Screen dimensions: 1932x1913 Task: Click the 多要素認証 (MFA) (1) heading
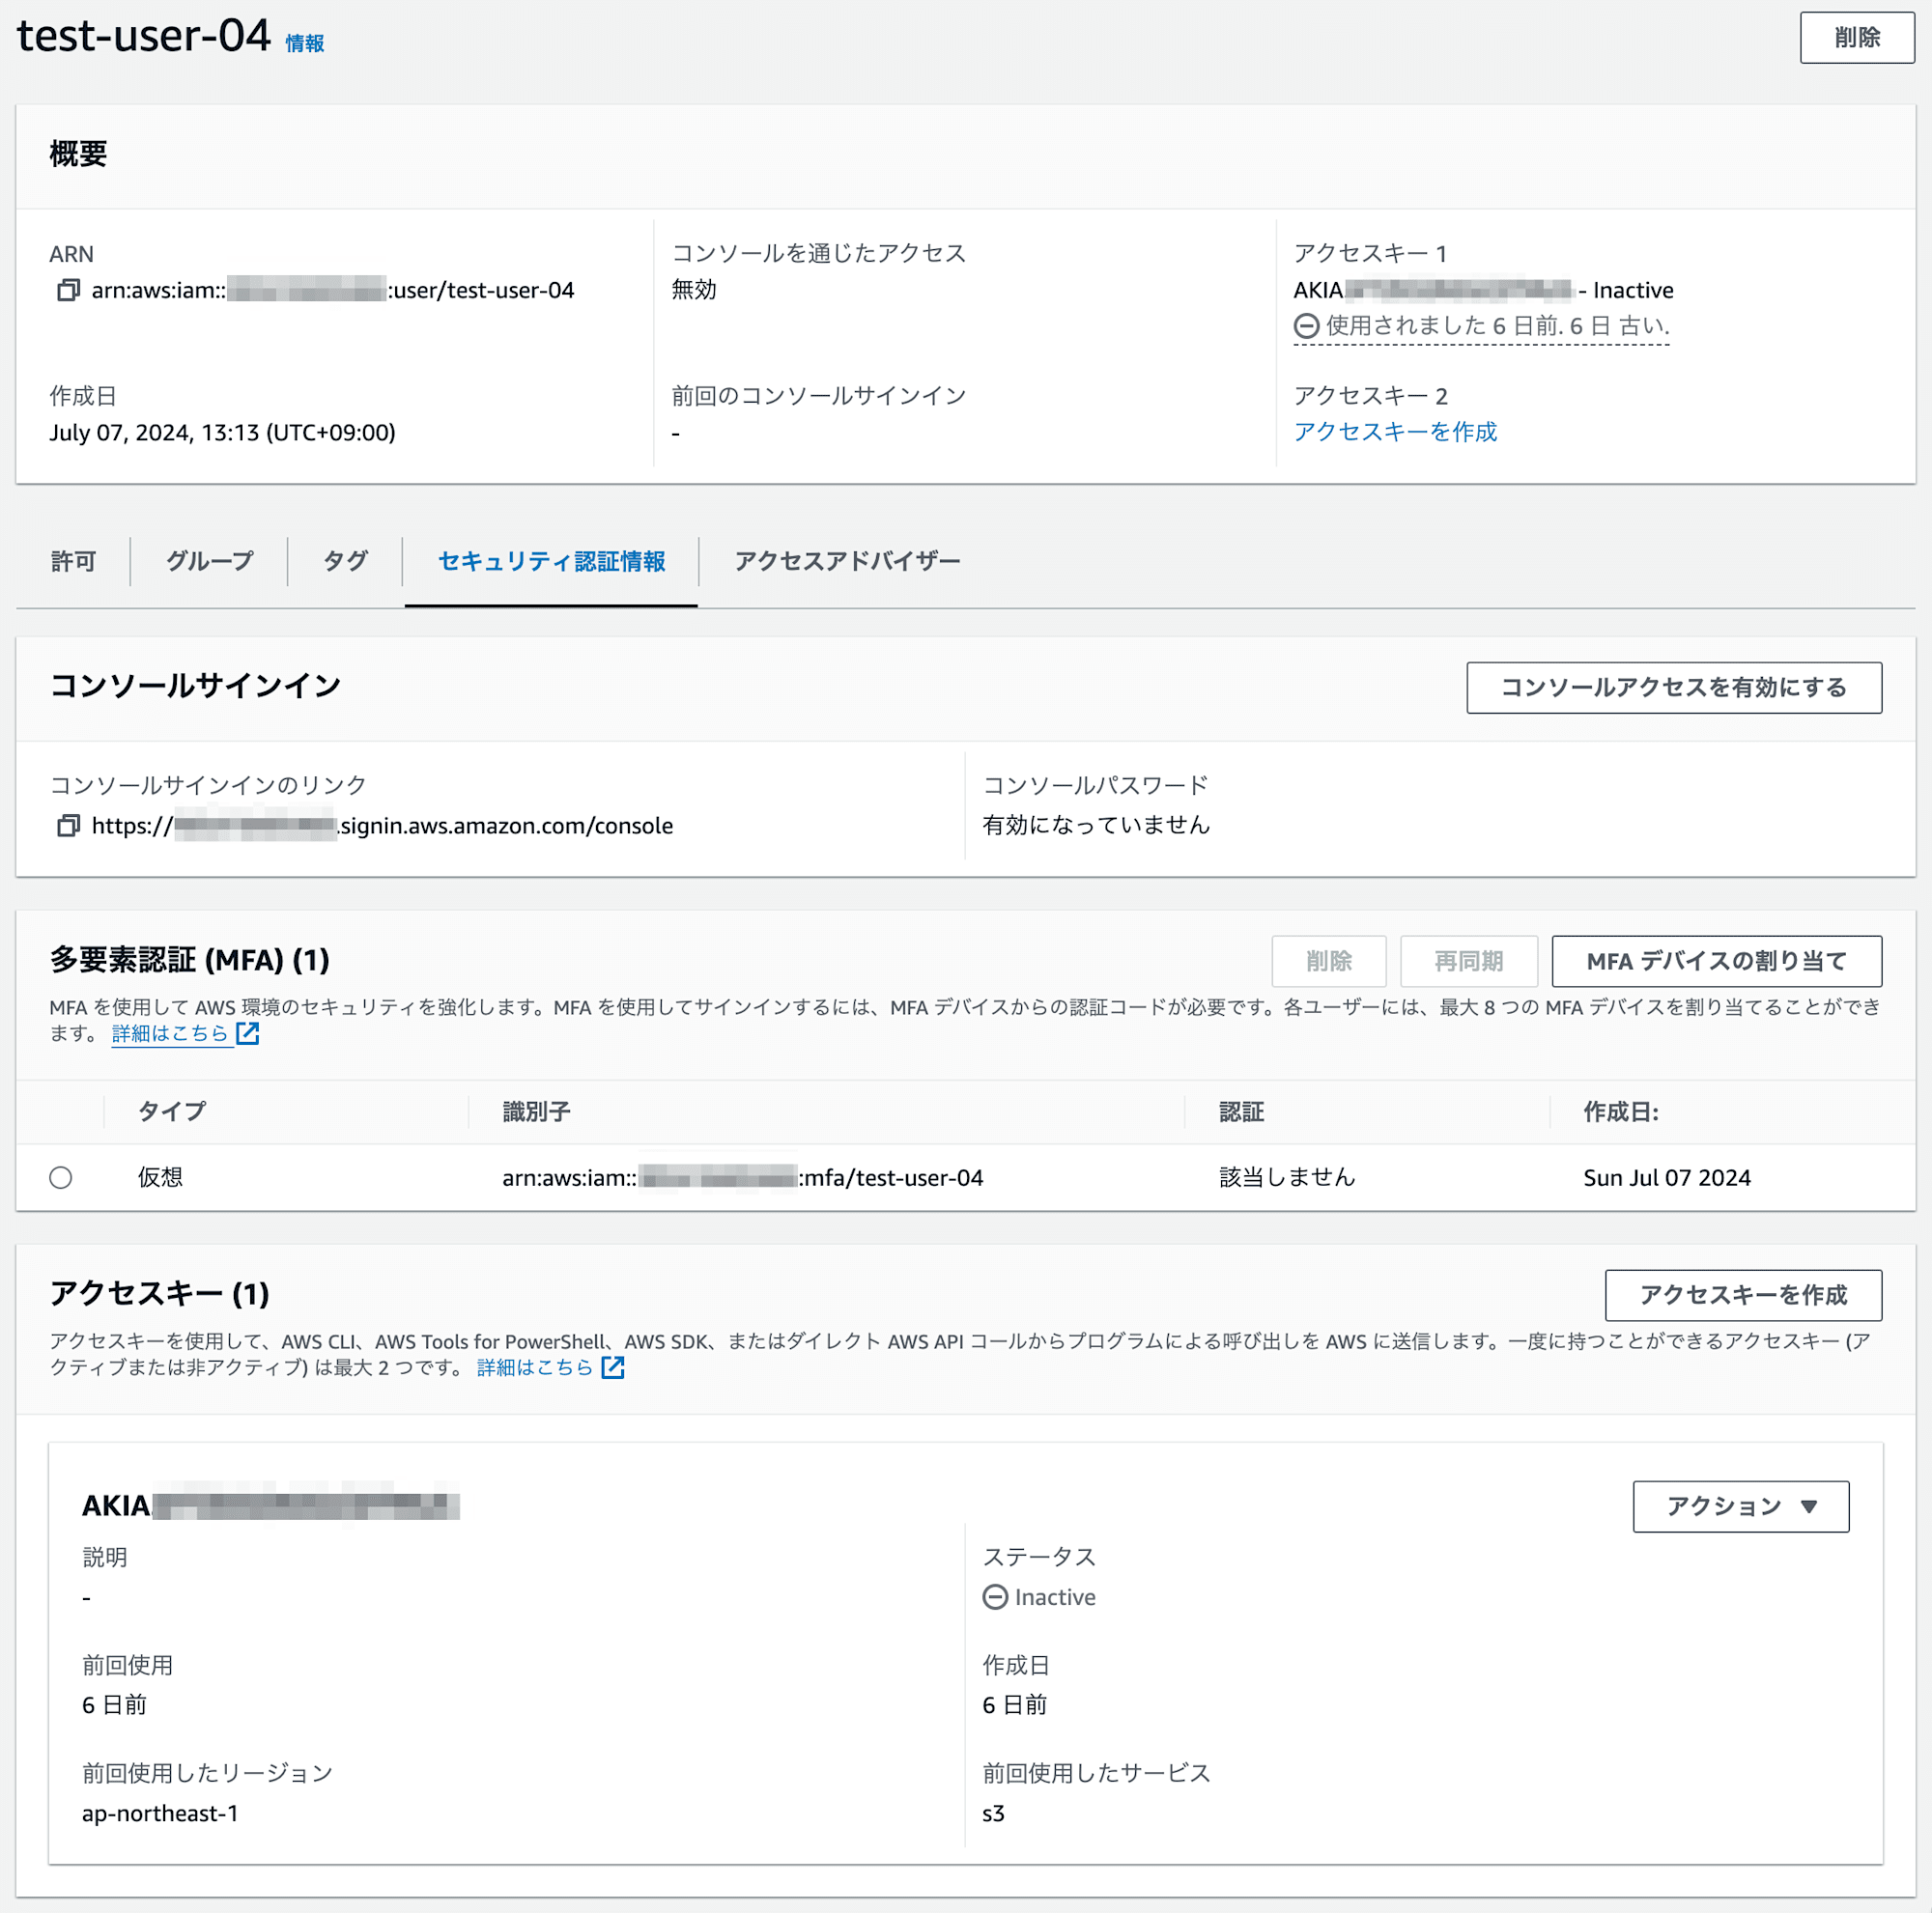[189, 961]
